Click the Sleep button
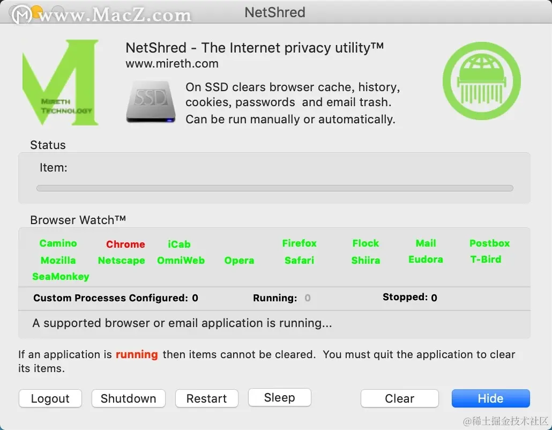The width and height of the screenshot is (552, 430). (x=280, y=397)
